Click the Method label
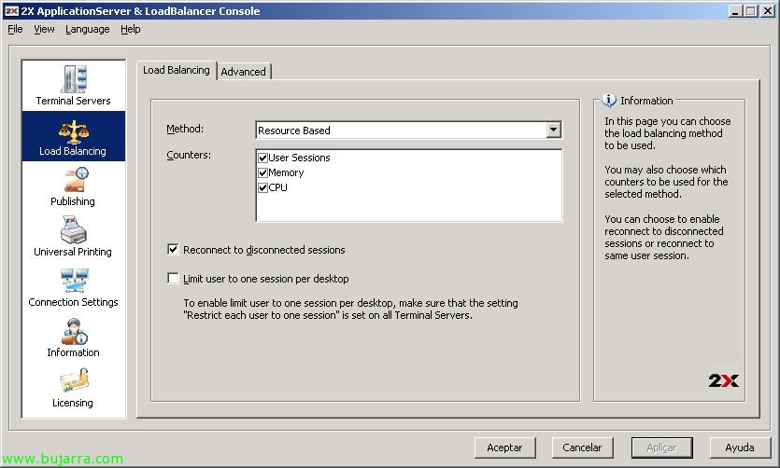Screen dimensions: 780x468 point(185,129)
